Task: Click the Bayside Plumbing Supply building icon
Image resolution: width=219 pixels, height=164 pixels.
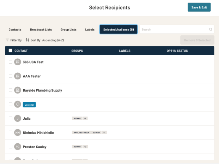Action: click(x=18, y=90)
